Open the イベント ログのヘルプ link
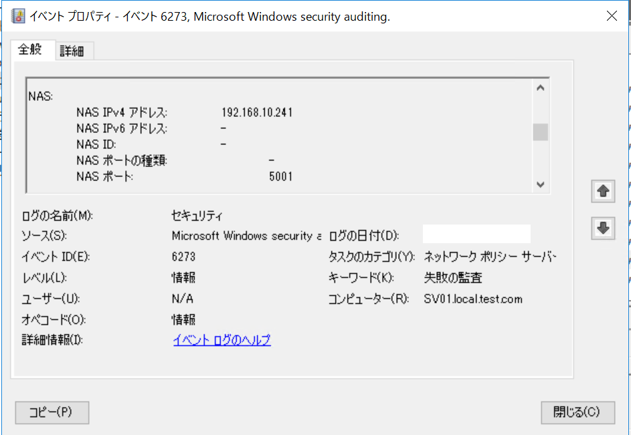The width and height of the screenshot is (631, 435). click(221, 340)
